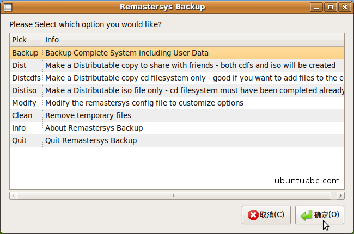Click the red cancel icon on 取消 button
The width and height of the screenshot is (354, 234).
(x=253, y=215)
